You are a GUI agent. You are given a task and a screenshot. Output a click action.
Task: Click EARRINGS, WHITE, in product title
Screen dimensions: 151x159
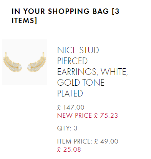92,72
